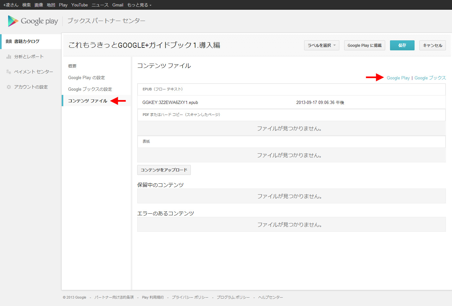Screen dimensions: 452x306
Task: Click the エラーのあるコンテンツ heading
Action: pos(166,213)
